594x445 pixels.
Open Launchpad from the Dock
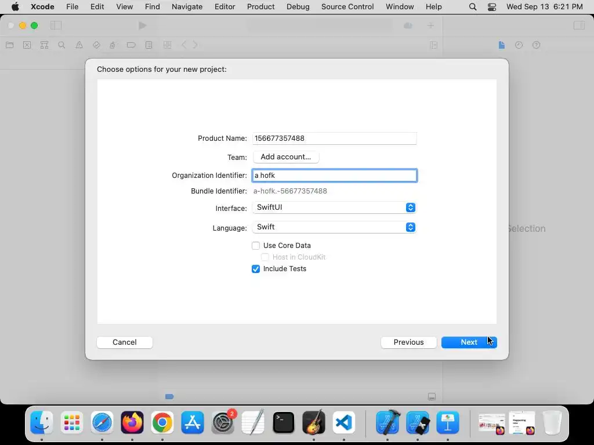71,422
